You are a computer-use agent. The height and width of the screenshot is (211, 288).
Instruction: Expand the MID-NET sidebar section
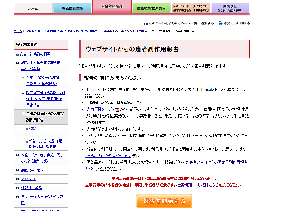[18, 179]
